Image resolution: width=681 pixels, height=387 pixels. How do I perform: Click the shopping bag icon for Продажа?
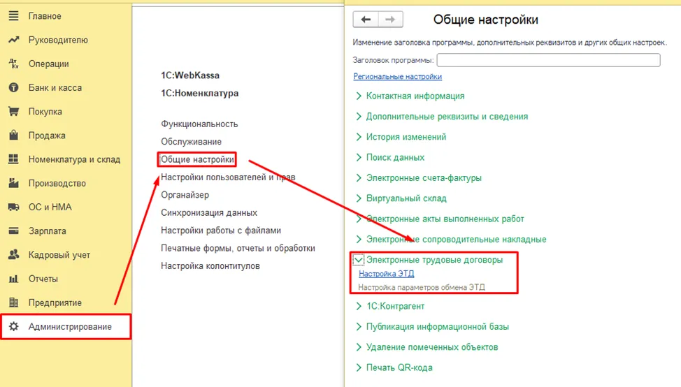click(x=13, y=136)
